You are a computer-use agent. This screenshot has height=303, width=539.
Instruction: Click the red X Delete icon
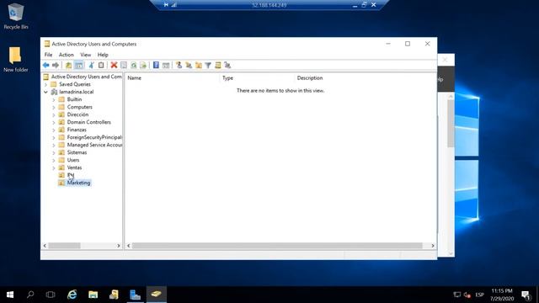click(x=114, y=65)
